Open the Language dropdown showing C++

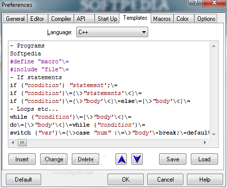click(x=112, y=32)
